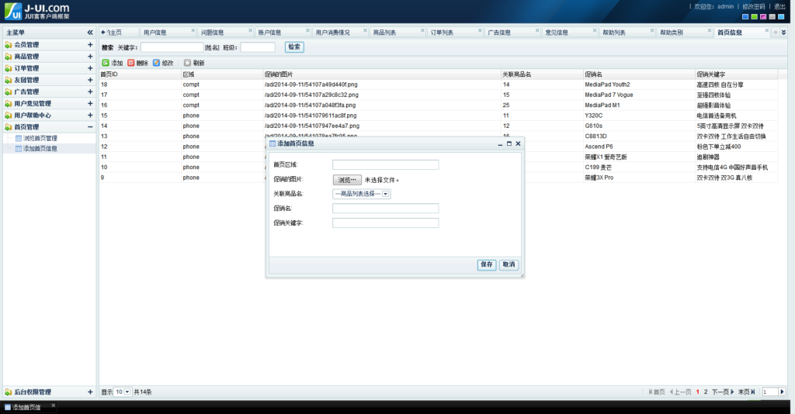Go to page 2 in pagination

pyautogui.click(x=705, y=392)
